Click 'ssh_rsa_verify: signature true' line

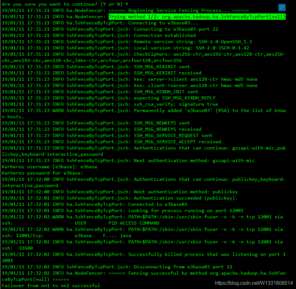[110, 104]
